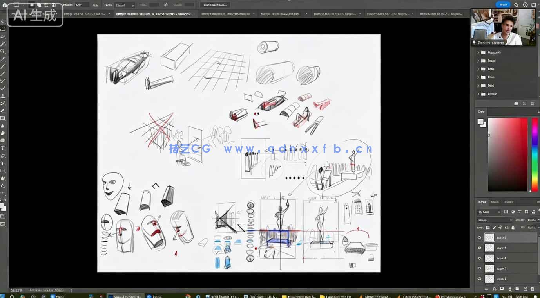Select the Rectangular Marquee tool
The image size is (540, 298).
click(3, 29)
